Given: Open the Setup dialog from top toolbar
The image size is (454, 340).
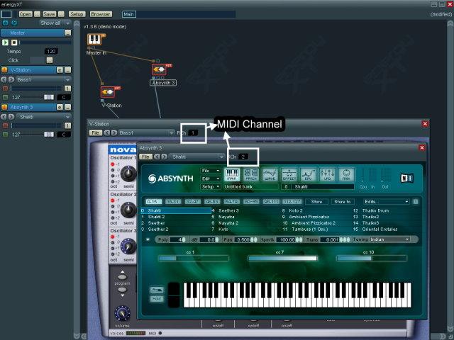Looking at the screenshot, I should pos(77,14).
